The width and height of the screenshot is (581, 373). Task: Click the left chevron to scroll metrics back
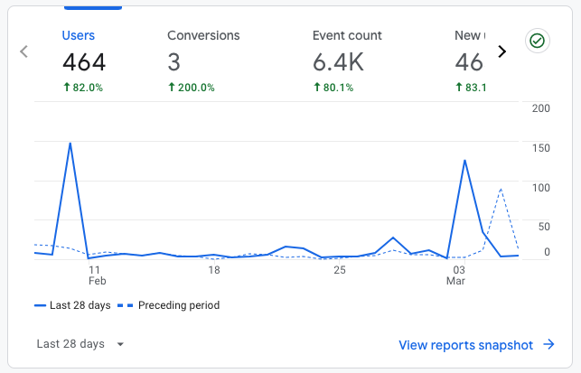(x=24, y=51)
